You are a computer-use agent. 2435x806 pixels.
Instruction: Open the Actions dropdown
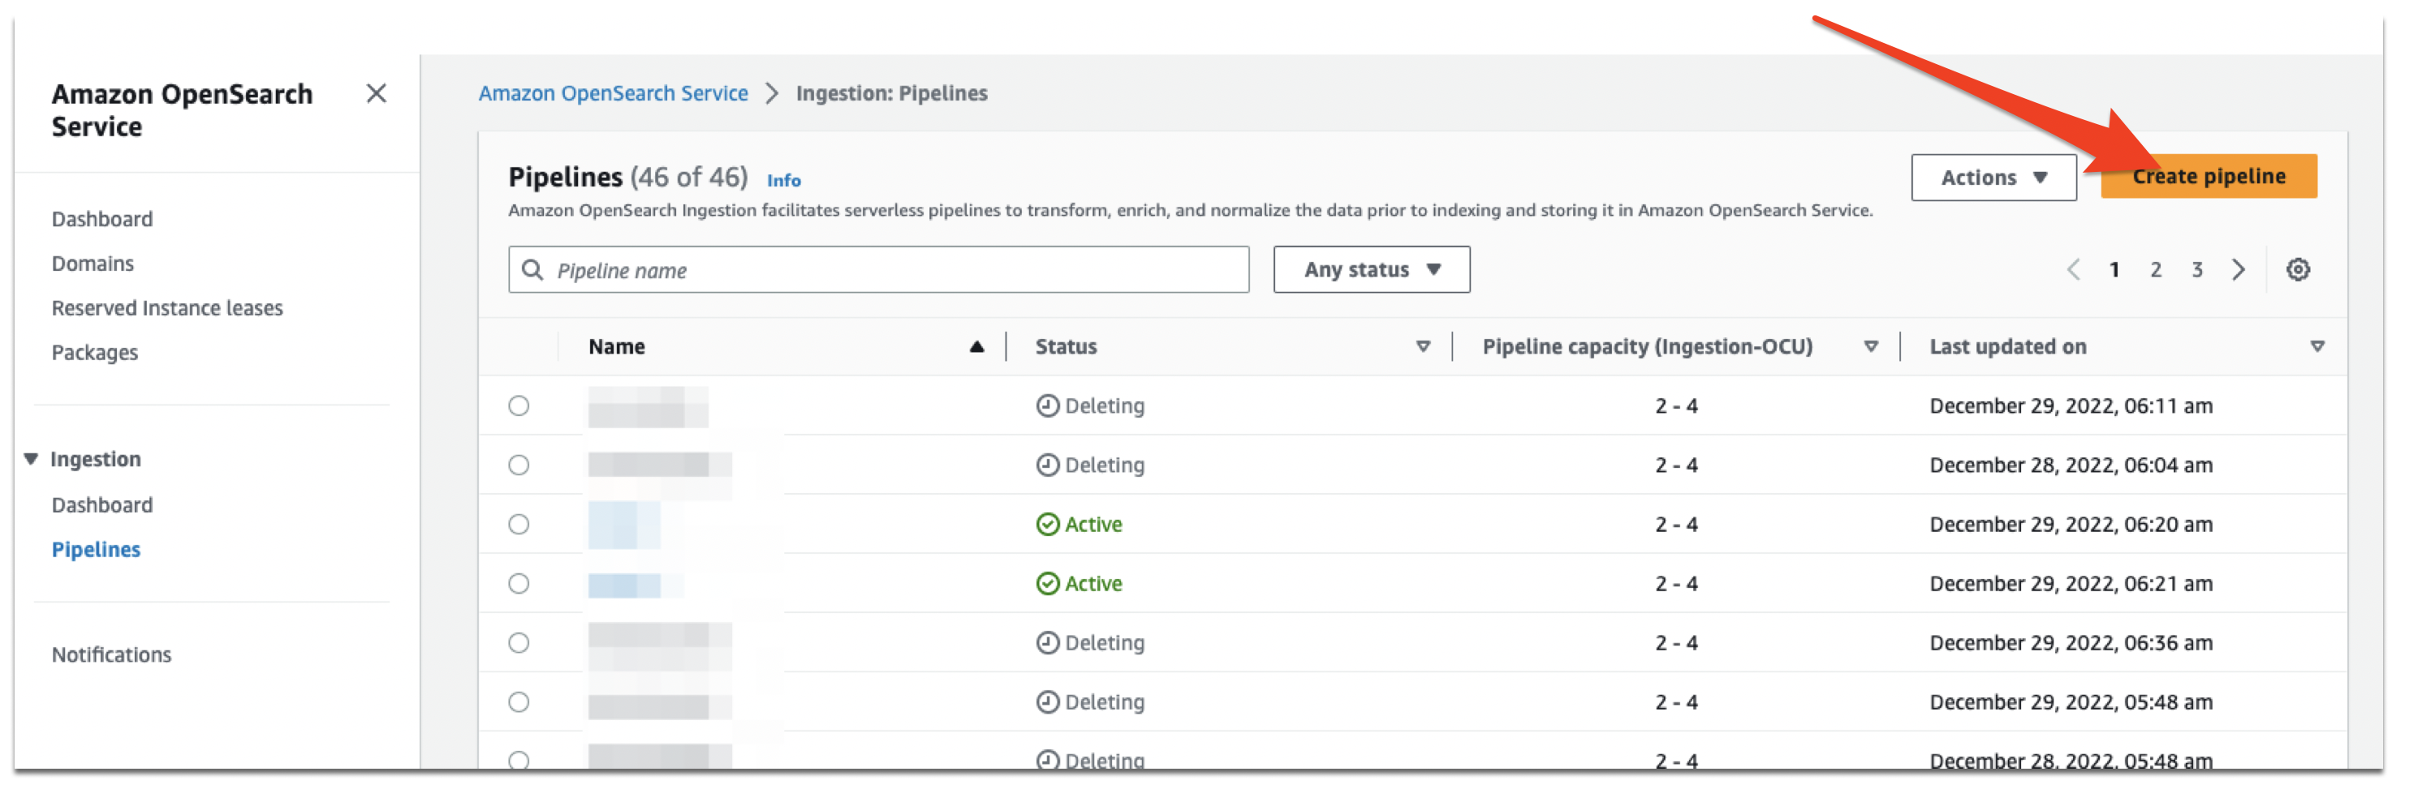(1993, 178)
